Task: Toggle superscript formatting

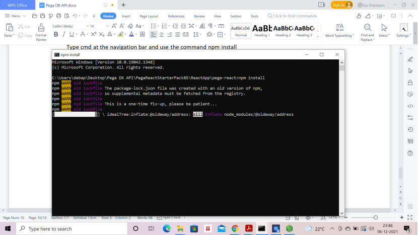Action: pos(93,34)
